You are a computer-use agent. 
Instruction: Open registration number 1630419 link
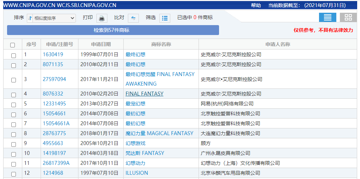(53, 54)
